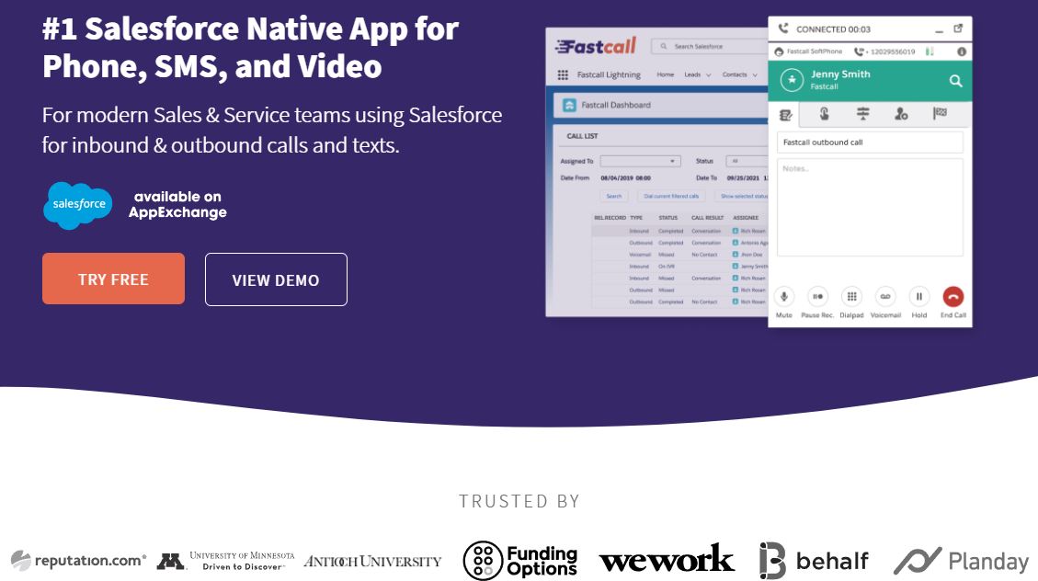The width and height of the screenshot is (1038, 581).
Task: Click Show selected status button
Action: click(743, 196)
